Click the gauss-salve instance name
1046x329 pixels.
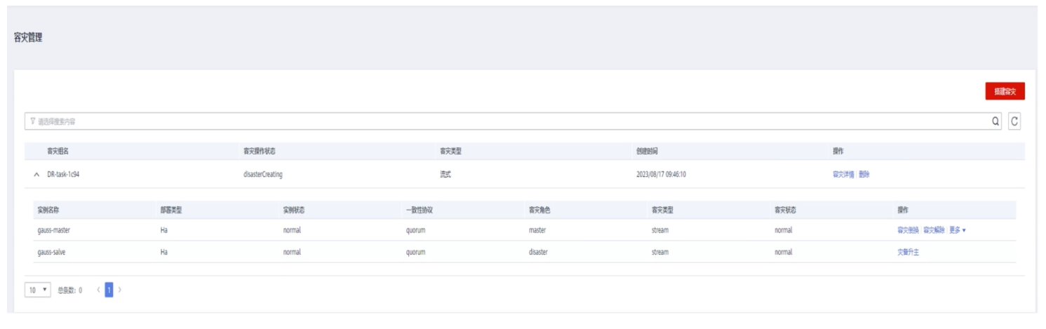(51, 253)
